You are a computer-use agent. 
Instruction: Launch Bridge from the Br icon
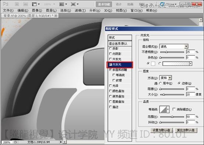[x=17, y=4]
